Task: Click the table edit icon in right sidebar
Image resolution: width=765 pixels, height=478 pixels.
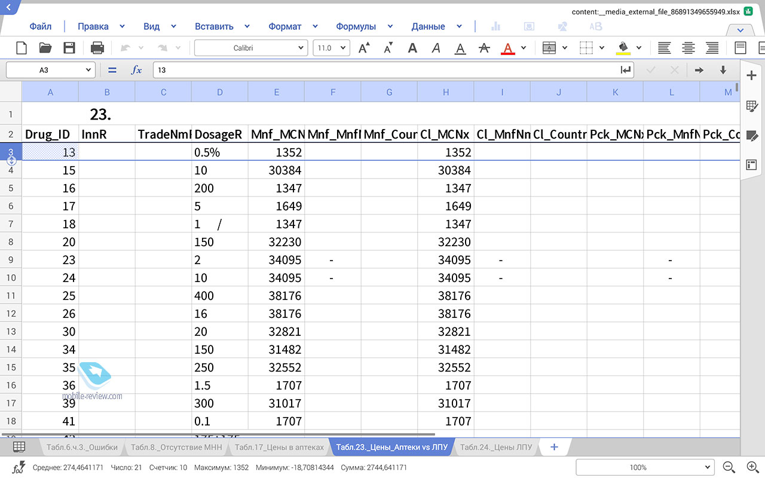Action: [751, 106]
